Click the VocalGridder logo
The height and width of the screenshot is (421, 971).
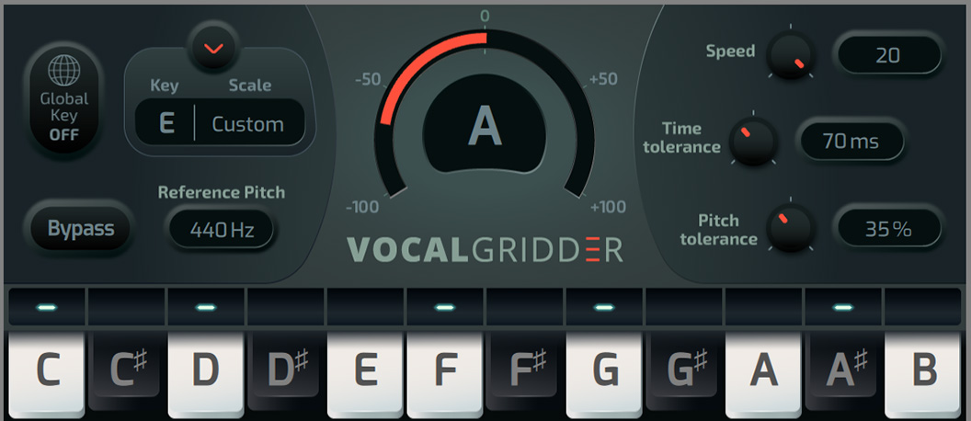coord(485,250)
